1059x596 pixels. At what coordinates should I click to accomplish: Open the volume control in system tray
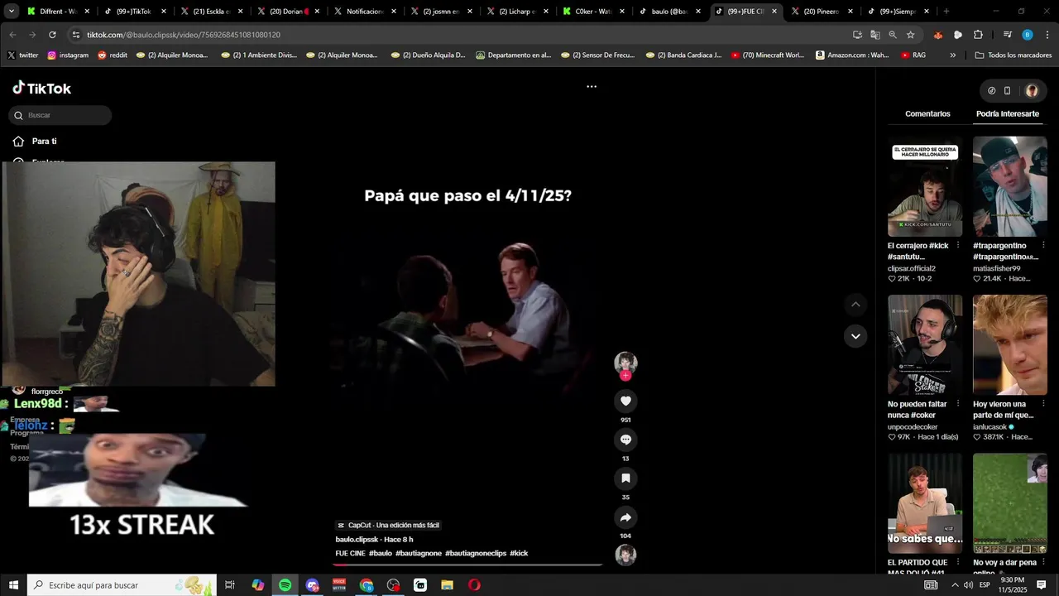pos(968,585)
